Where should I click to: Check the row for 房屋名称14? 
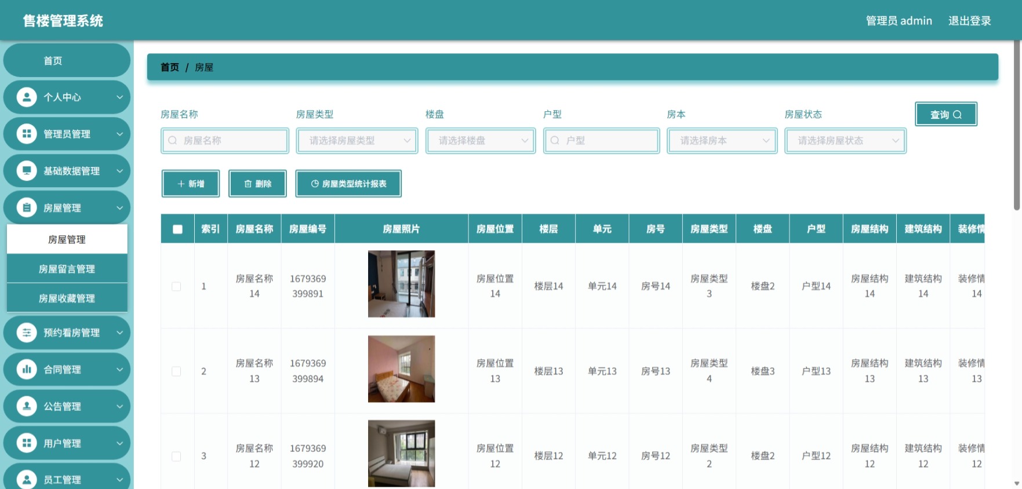[176, 286]
